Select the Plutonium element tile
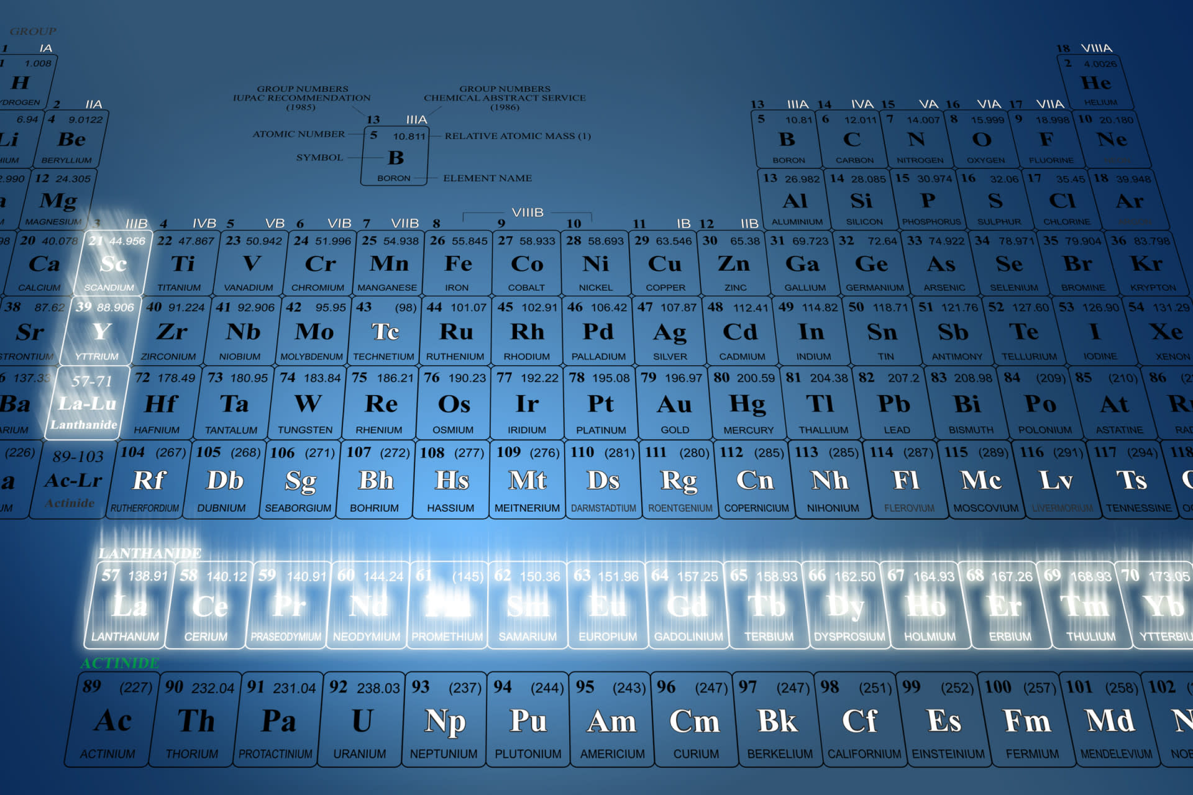Image resolution: width=1193 pixels, height=795 pixels. [528, 720]
